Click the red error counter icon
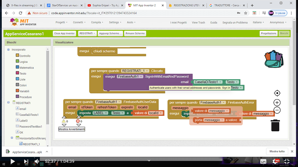This screenshot has width=298, height=167. point(78,121)
